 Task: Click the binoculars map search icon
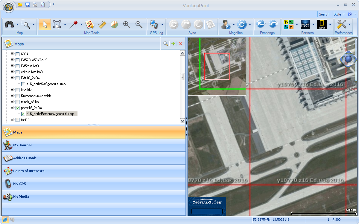click(x=10, y=25)
